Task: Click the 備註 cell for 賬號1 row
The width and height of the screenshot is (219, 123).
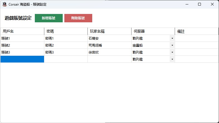Action: coord(196,38)
